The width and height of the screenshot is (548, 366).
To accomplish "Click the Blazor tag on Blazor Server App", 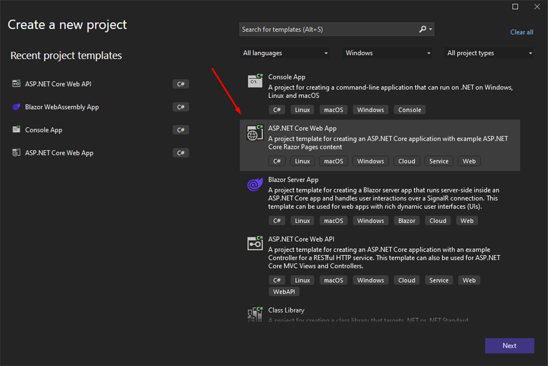I will click(407, 220).
